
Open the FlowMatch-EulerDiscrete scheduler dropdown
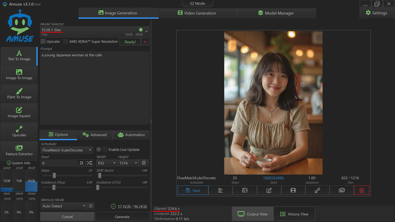coord(67,150)
